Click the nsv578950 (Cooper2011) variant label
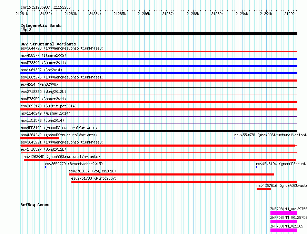Image resolution: width=307 pixels, height=234 pixels. [43, 99]
